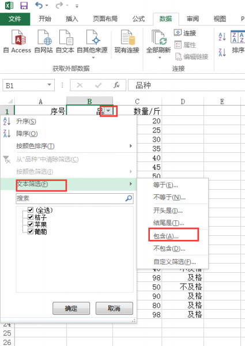Open the 属性 properties button
The height and width of the screenshot is (346, 245).
(x=185, y=45)
